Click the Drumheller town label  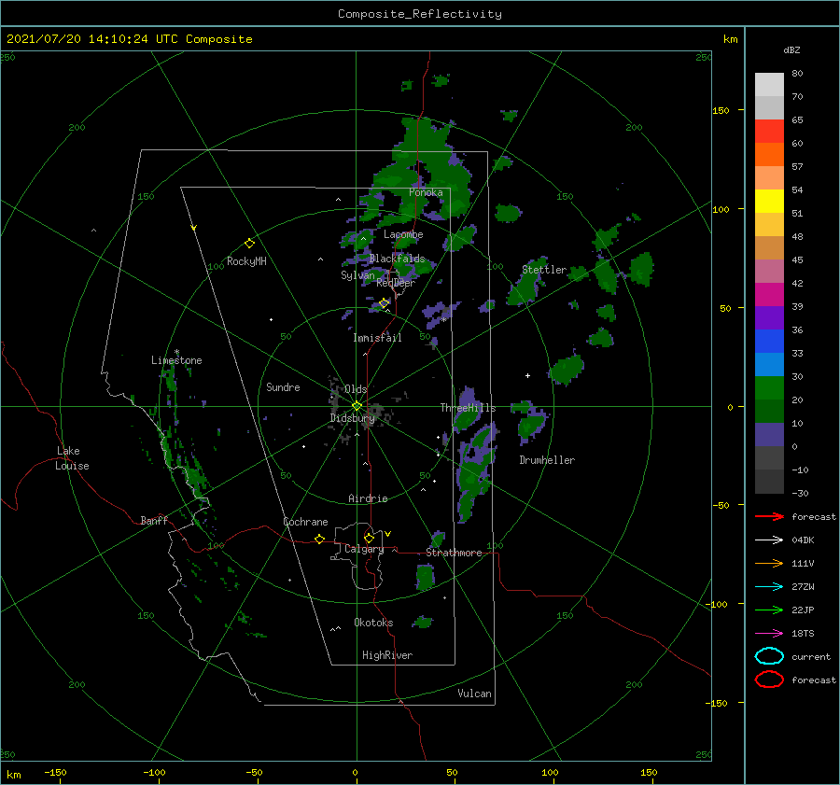pyautogui.click(x=547, y=460)
